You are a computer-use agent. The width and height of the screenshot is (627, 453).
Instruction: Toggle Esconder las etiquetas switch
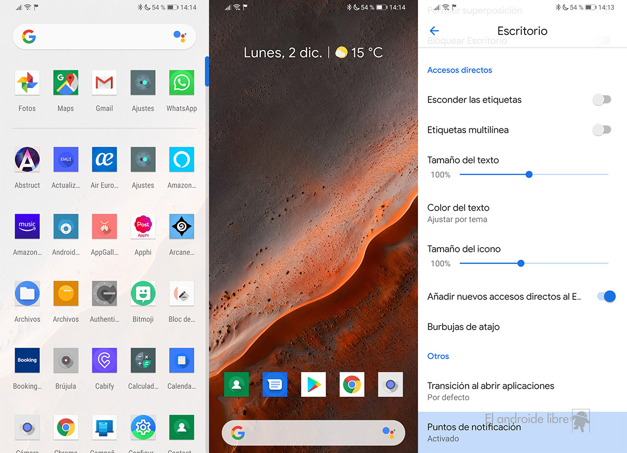(x=602, y=100)
